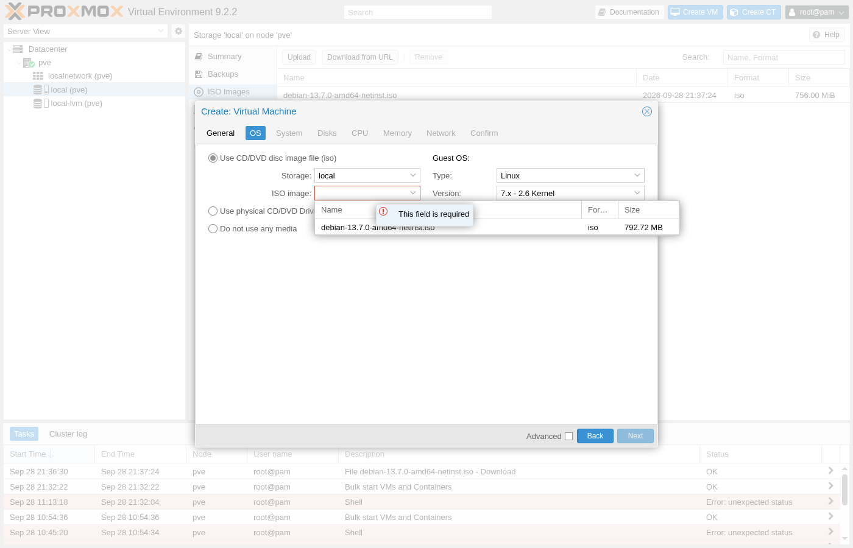Viewport: 853px width, 548px height.
Task: Click the ISO Images disc icon
Action: coord(199,92)
